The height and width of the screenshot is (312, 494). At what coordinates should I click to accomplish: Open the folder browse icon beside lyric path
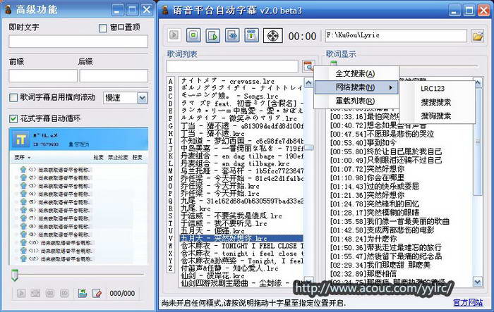click(x=478, y=35)
